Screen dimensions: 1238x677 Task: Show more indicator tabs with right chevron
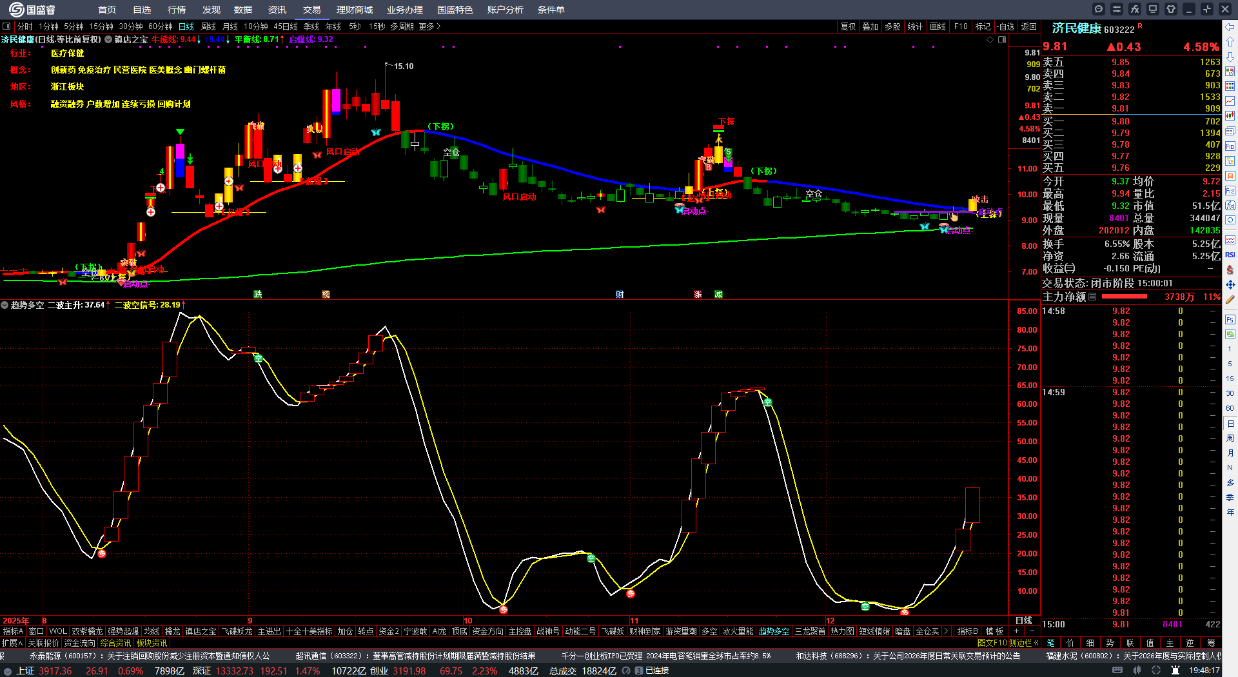coord(946,631)
